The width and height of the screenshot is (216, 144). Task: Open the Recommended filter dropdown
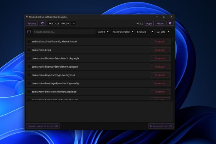123,32
